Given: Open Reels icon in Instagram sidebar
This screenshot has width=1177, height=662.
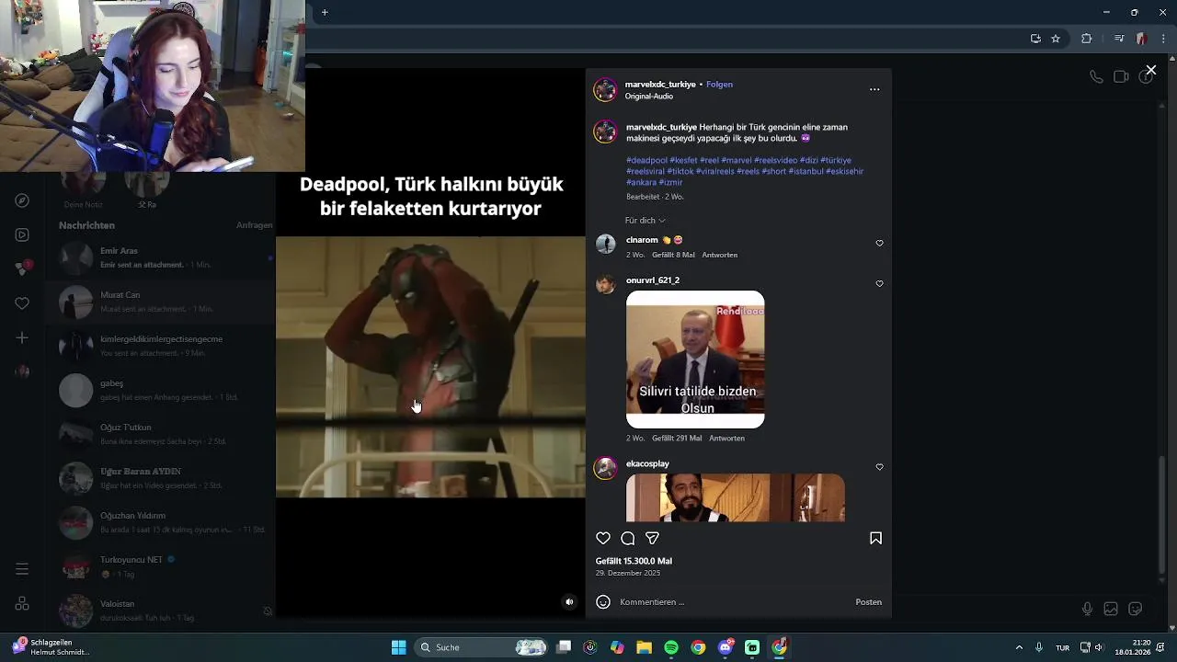Looking at the screenshot, I should pos(22,234).
